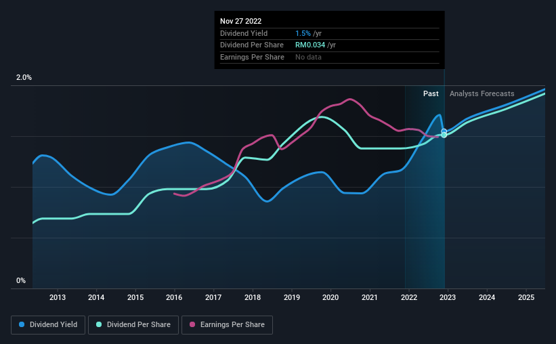Toggle the Dividend Per Share legend button
This screenshot has width=556, height=344.
click(x=133, y=325)
